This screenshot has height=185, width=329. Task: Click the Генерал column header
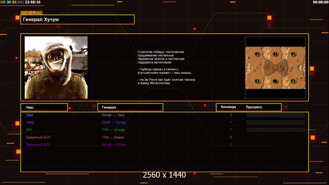(x=130, y=107)
